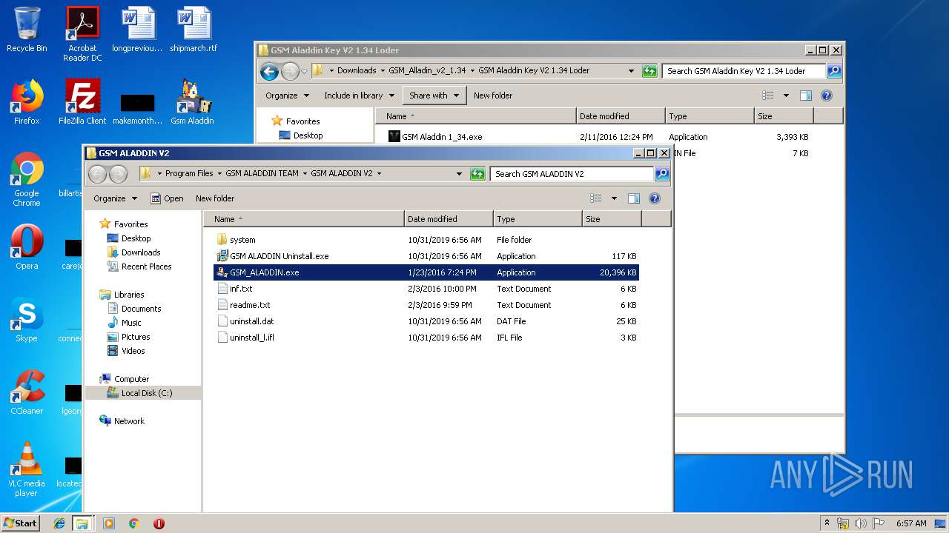Open shipmarch.rtf desktop file
949x533 pixels.
click(x=194, y=31)
